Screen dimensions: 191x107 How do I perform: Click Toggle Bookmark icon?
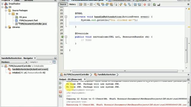(x=130, y=4)
